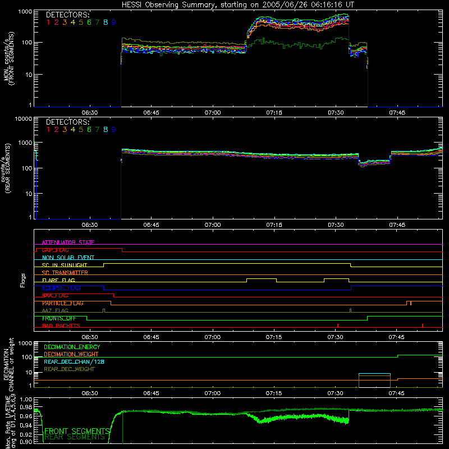
Task: Click the 07:00 tick label under the Flags plot
Action: pyautogui.click(x=213, y=337)
